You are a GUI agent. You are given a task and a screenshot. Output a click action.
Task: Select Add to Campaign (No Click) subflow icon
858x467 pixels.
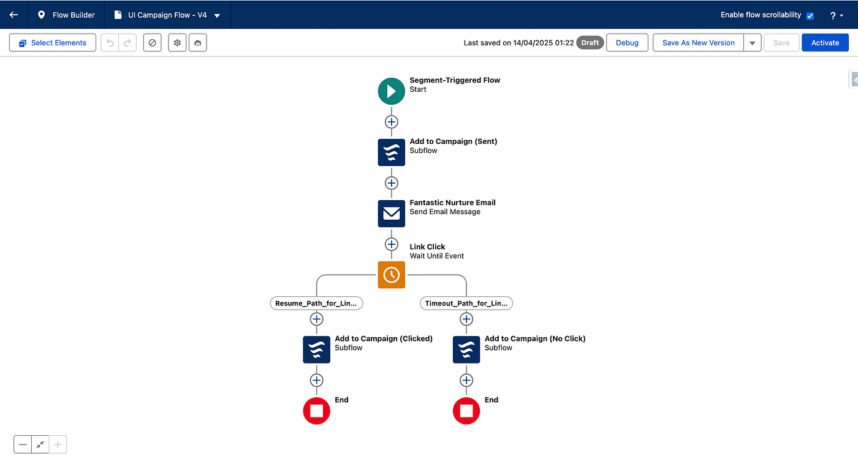[x=466, y=349]
